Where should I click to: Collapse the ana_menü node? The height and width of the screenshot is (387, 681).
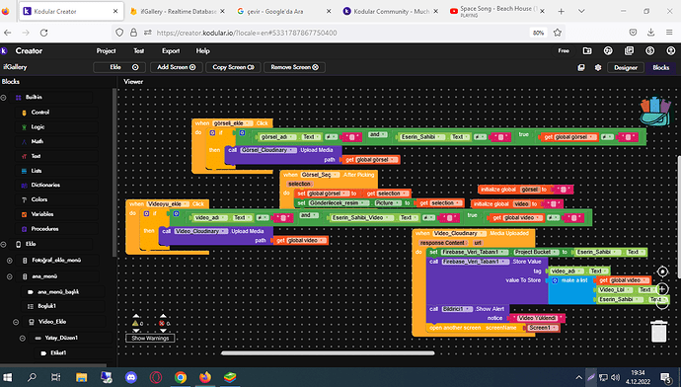[x=10, y=276]
